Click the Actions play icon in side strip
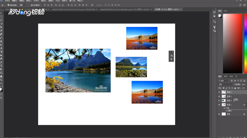The height and width of the screenshot is (138, 247). pos(214,16)
